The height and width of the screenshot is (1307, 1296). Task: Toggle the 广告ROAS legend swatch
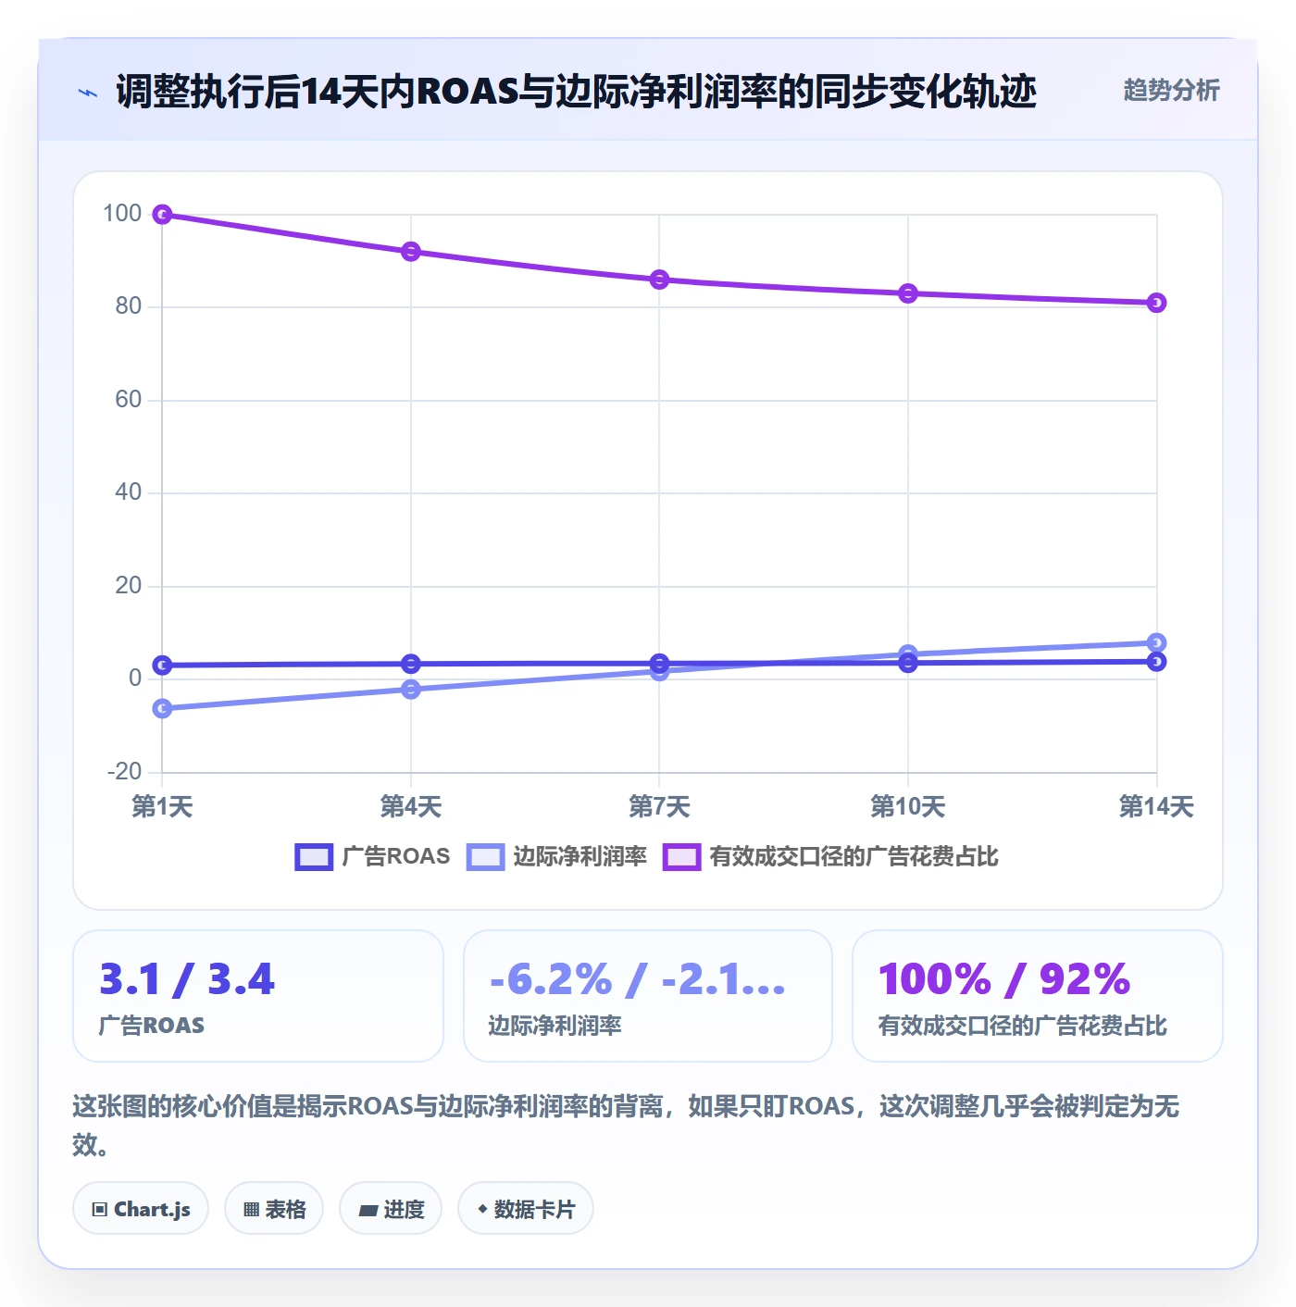(314, 857)
